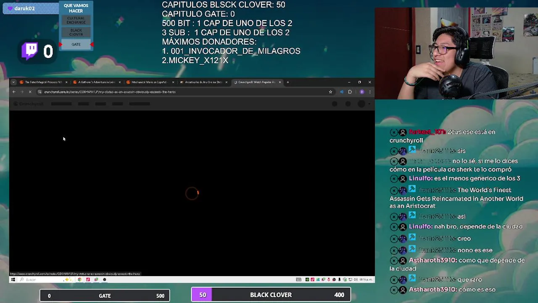The height and width of the screenshot is (303, 538).
Task: Click the Twitch logo on the overlay
Action: 30,51
